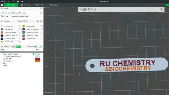Click the filament 5 orange color swatch

coord(2,32)
